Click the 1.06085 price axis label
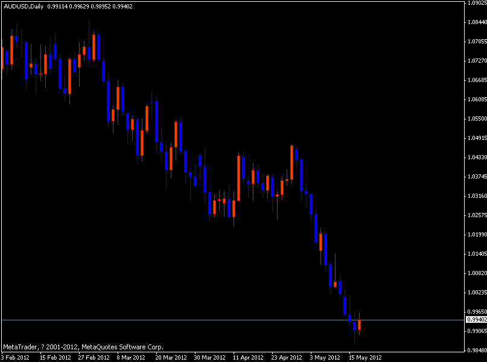The image size is (487, 362). [x=477, y=100]
